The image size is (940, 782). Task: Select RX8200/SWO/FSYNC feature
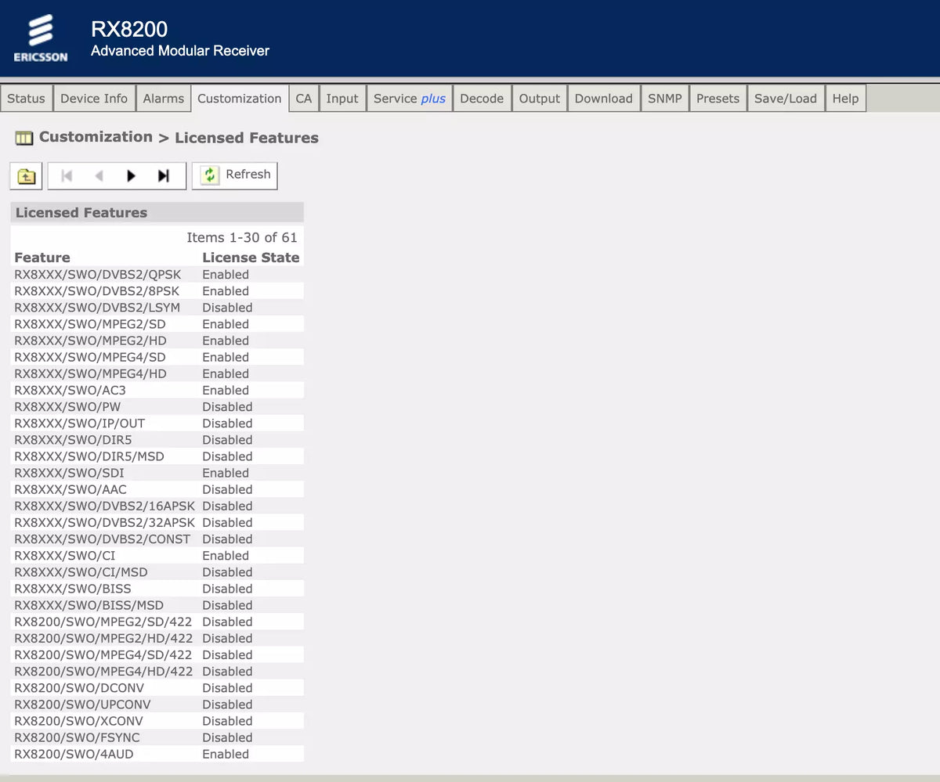(x=77, y=737)
